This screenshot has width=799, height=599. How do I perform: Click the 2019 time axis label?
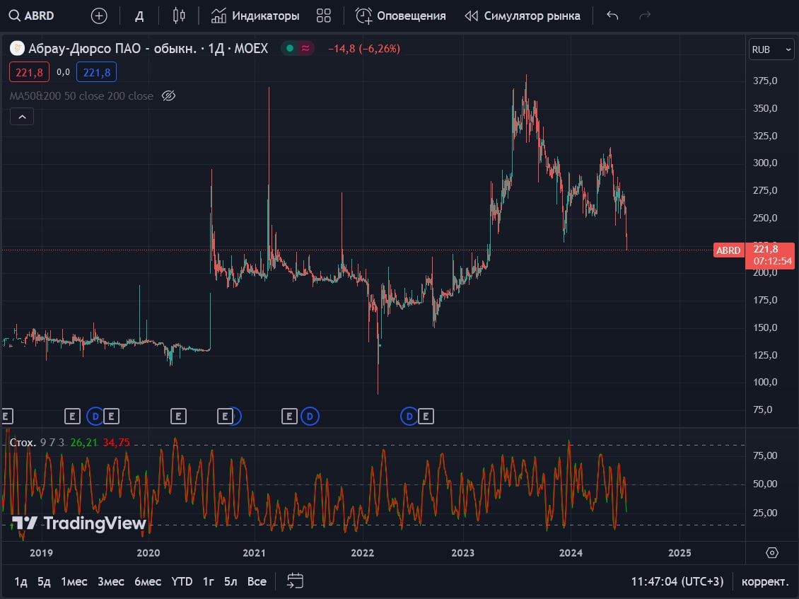click(41, 552)
